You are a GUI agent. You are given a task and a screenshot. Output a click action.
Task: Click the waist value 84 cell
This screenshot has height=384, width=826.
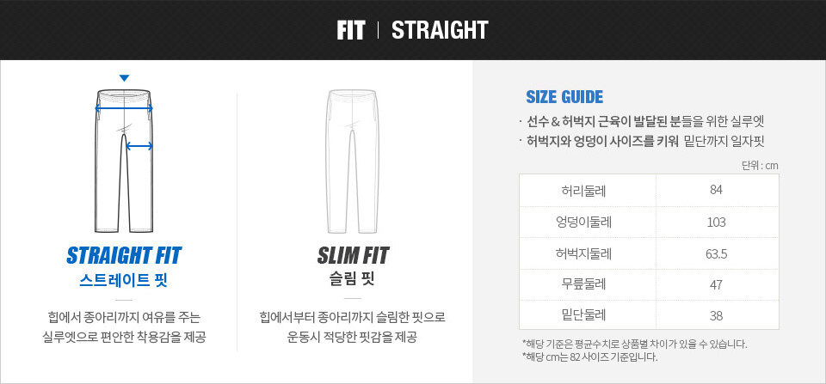pos(716,189)
